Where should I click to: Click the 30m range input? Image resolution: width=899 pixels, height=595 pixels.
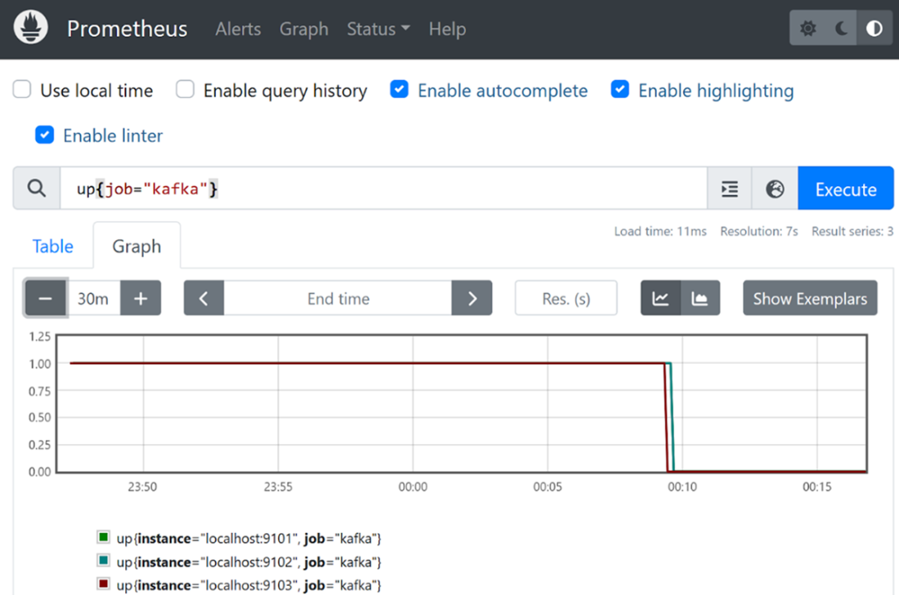93,298
